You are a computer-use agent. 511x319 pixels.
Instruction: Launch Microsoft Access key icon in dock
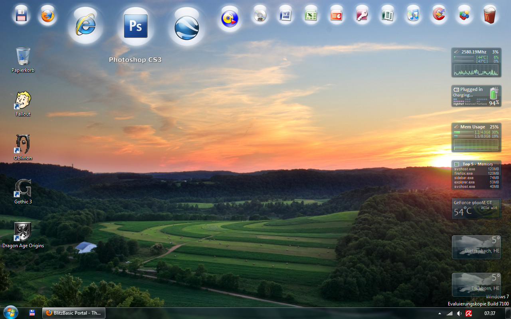[x=362, y=16]
